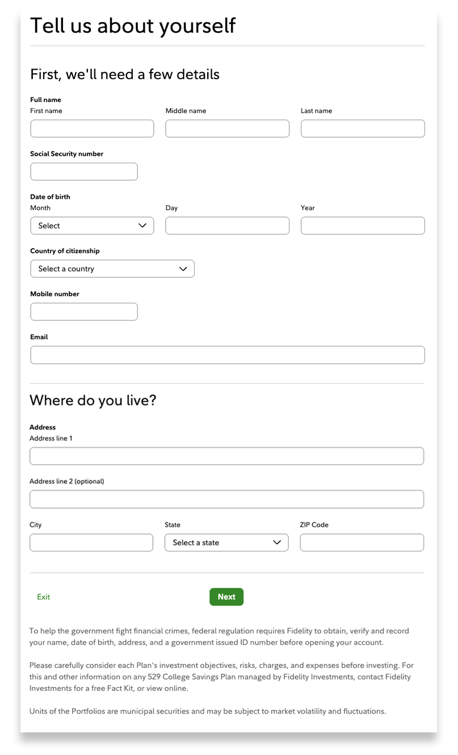Click into the Last name field
This screenshot has height=755, width=458.
362,128
